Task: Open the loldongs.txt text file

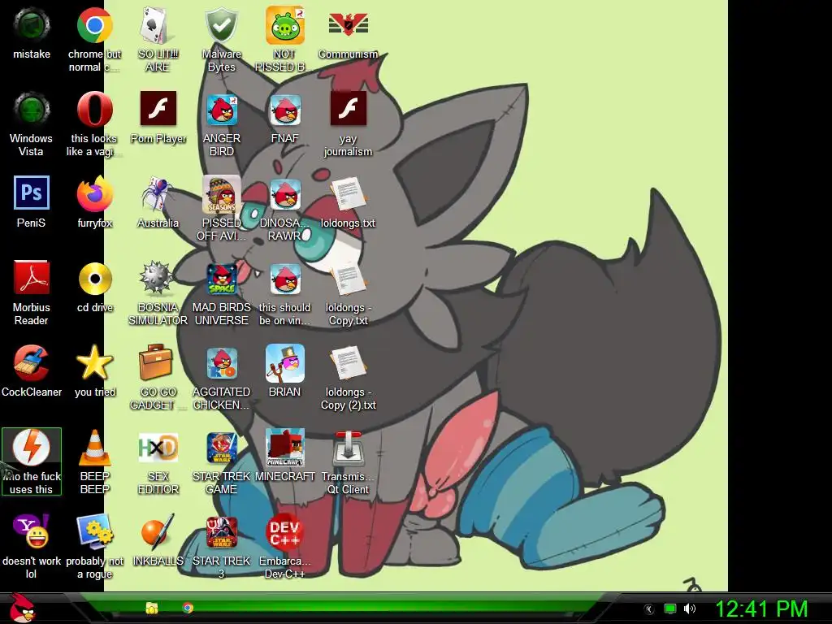Action: 348,194
